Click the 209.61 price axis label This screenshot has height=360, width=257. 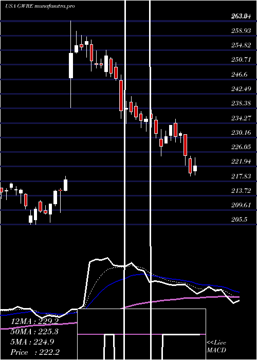241,205
